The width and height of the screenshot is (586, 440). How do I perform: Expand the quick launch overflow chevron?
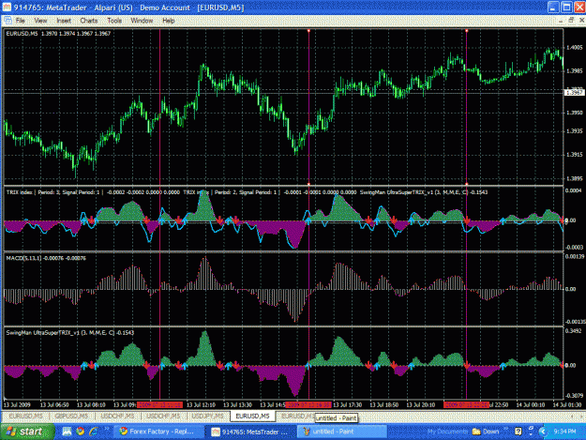coord(107,429)
